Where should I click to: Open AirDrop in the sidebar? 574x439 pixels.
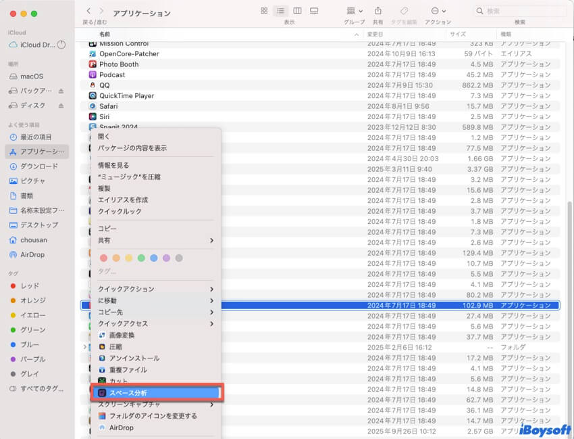pos(32,254)
